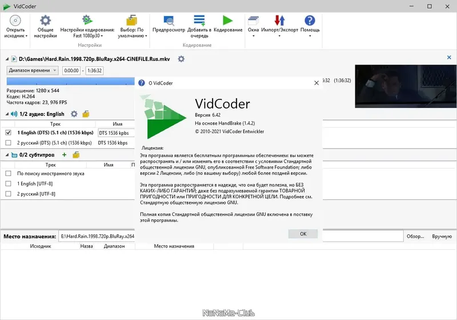Open the Preview tool

pyautogui.click(x=169, y=21)
